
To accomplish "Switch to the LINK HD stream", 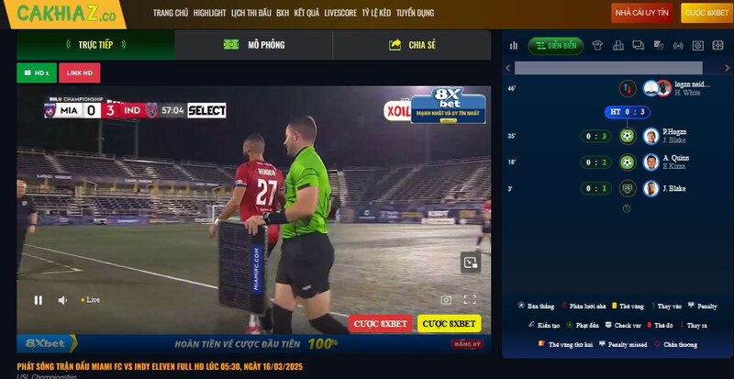I will coord(80,73).
